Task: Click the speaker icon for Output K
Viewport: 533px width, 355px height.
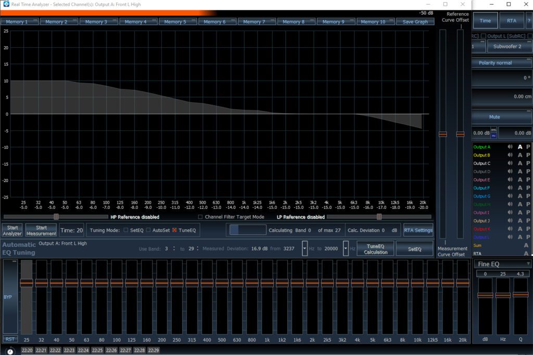Action: click(510, 229)
